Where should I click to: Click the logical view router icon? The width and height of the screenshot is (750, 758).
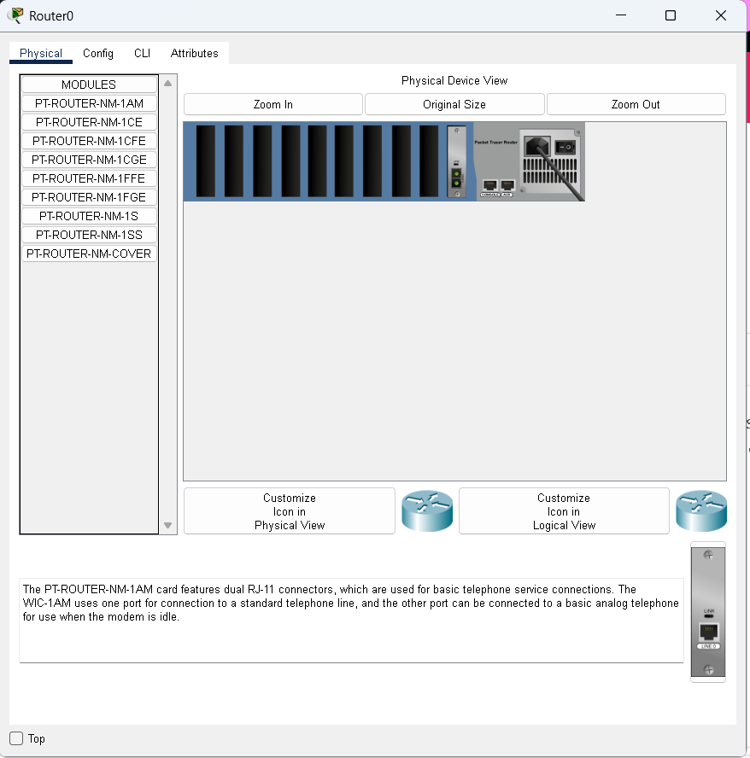coord(701,511)
